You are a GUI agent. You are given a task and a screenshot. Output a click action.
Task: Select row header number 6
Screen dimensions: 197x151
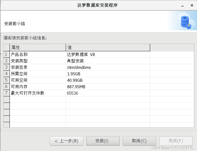tap(6, 87)
